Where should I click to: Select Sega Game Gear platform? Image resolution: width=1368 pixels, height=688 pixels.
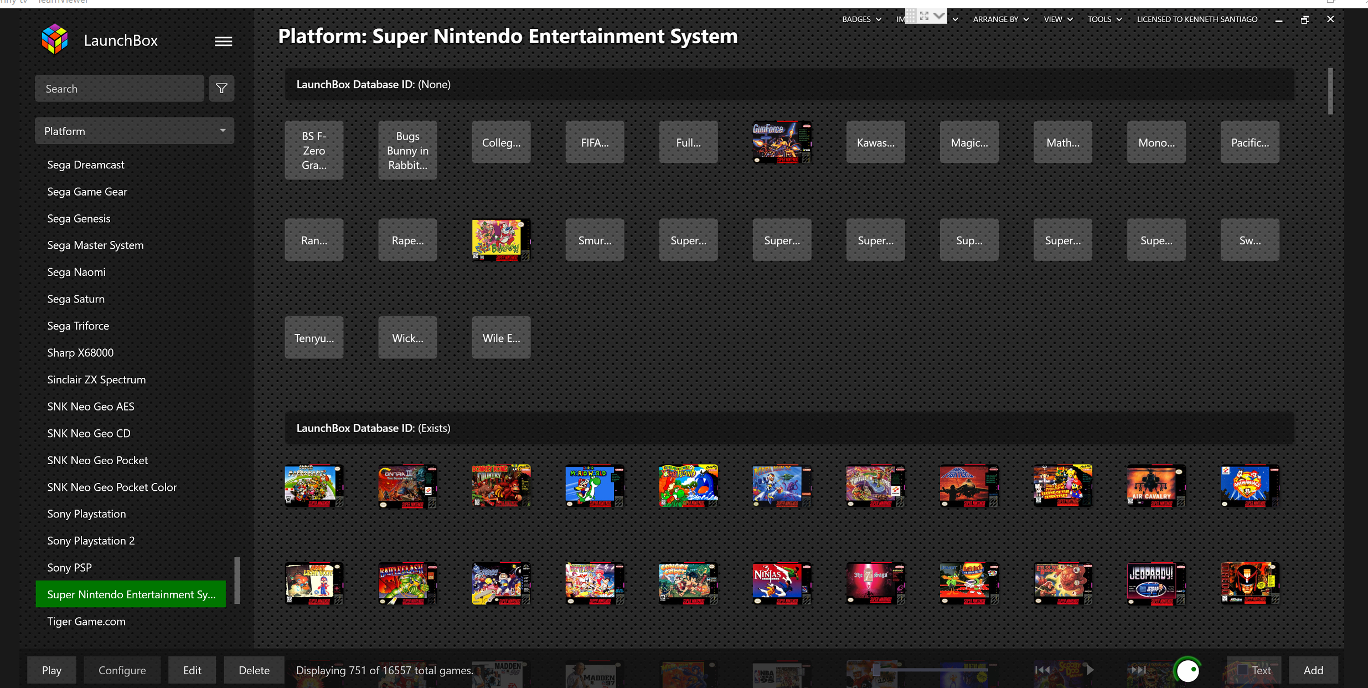click(x=87, y=192)
